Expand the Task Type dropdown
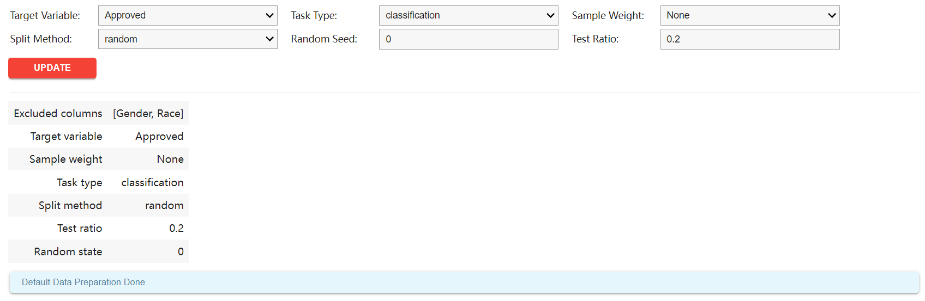 [468, 15]
